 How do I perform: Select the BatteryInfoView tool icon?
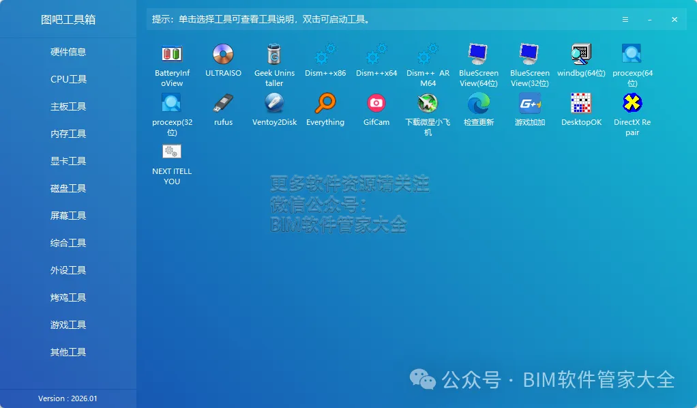(x=172, y=55)
